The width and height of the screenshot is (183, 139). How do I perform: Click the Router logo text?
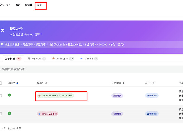(x=5, y=5)
